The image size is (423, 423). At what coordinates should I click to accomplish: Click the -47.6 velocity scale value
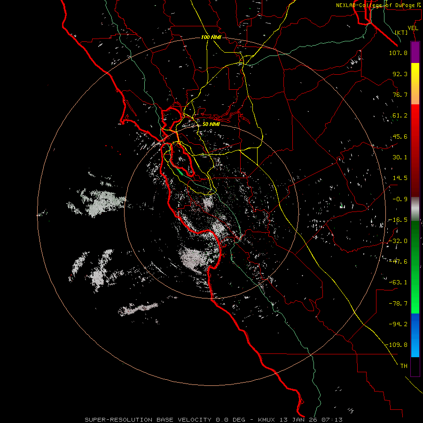point(398,262)
